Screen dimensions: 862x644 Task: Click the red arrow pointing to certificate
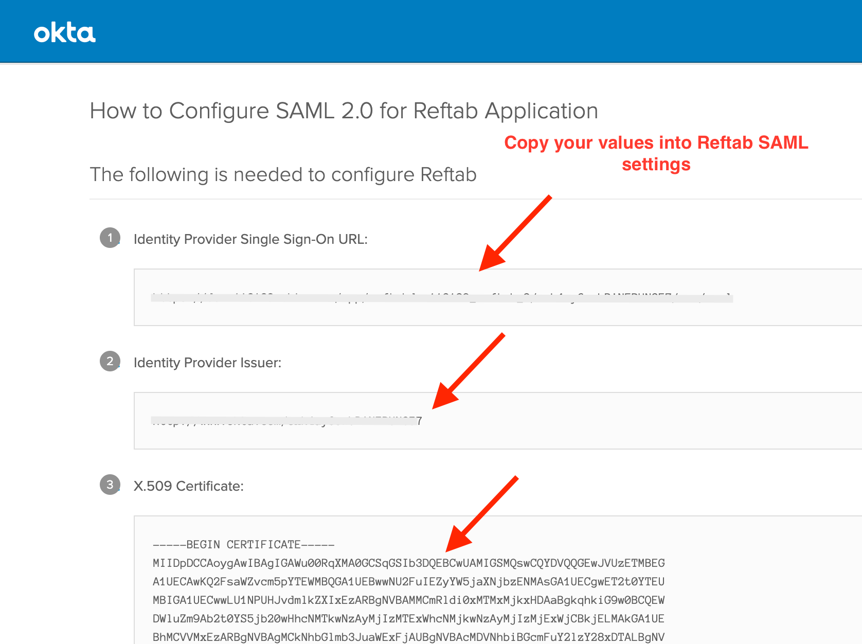click(x=482, y=514)
